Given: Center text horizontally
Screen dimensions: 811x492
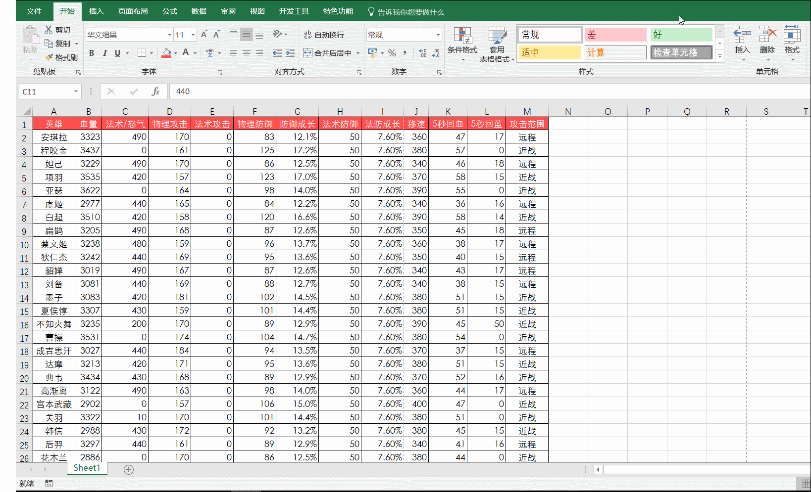Looking at the screenshot, I should pos(246,53).
